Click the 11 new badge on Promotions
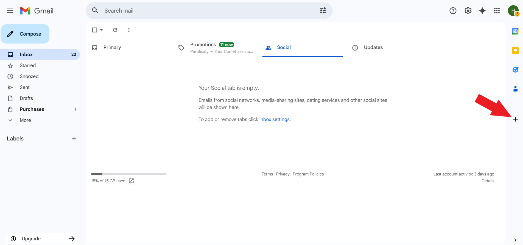The image size is (523, 245). click(226, 45)
